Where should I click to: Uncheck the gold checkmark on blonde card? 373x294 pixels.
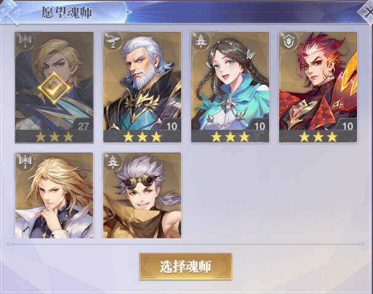(54, 88)
